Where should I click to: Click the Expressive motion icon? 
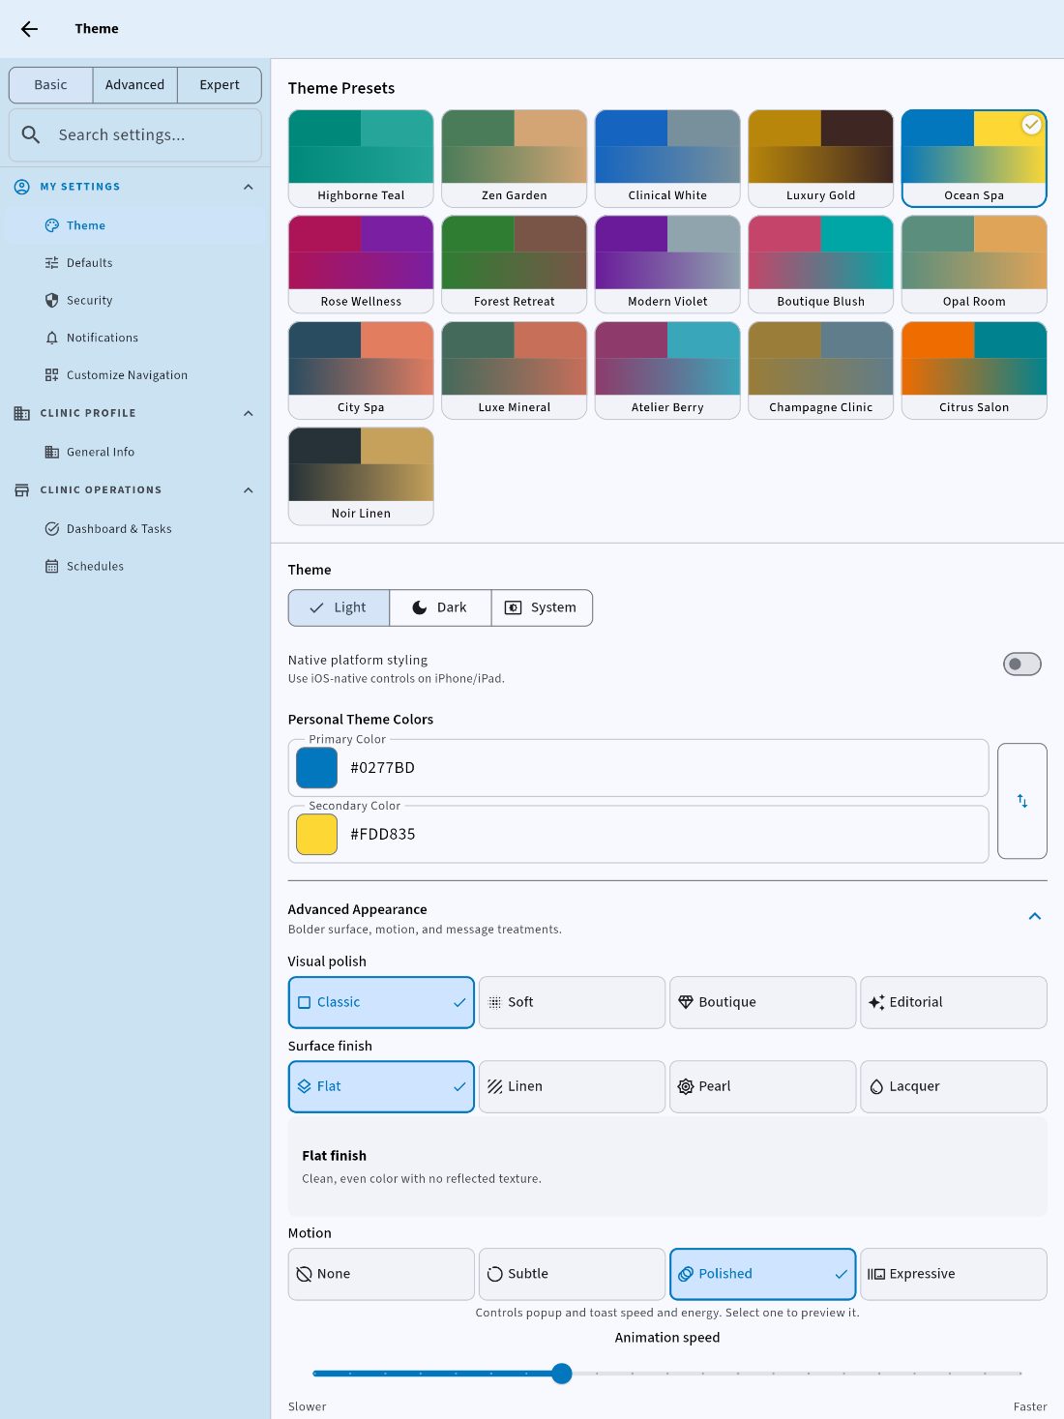pos(876,1274)
